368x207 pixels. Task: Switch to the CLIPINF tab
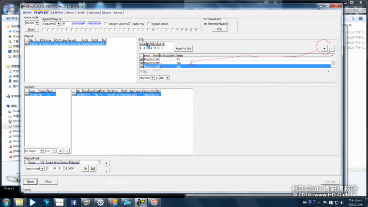click(x=57, y=13)
